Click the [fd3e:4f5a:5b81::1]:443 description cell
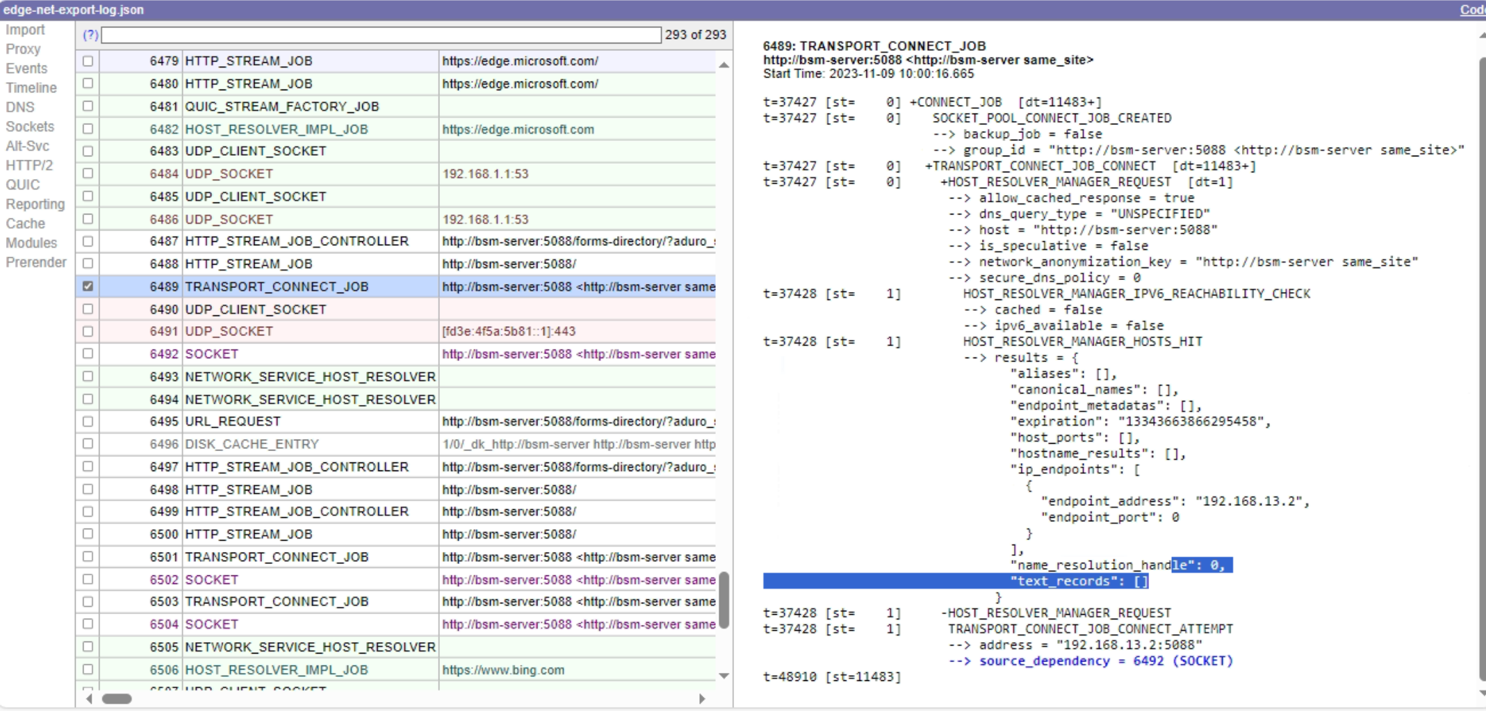 [577, 331]
